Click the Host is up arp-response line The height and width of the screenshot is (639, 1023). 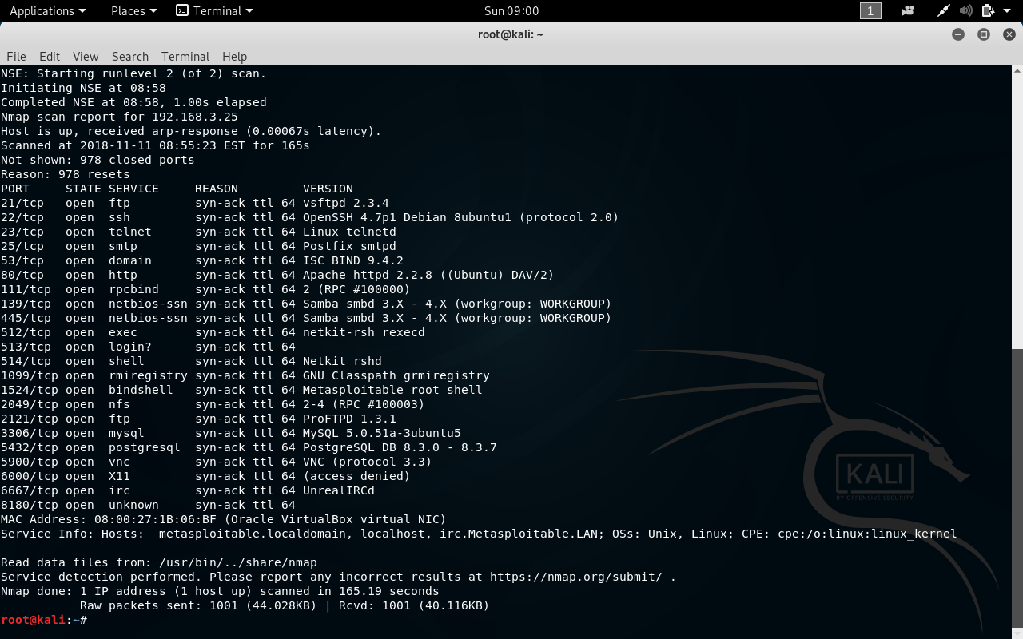coord(191,131)
